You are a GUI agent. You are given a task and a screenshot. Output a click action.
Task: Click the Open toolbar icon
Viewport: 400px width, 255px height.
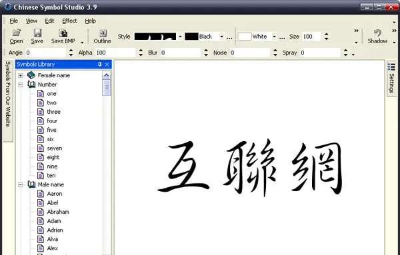pyautogui.click(x=17, y=33)
